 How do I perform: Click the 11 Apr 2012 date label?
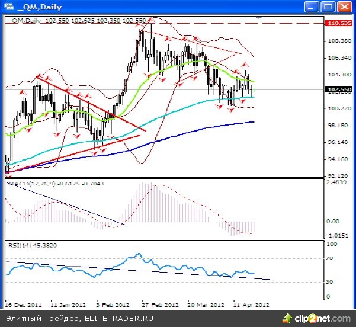pyautogui.click(x=251, y=305)
